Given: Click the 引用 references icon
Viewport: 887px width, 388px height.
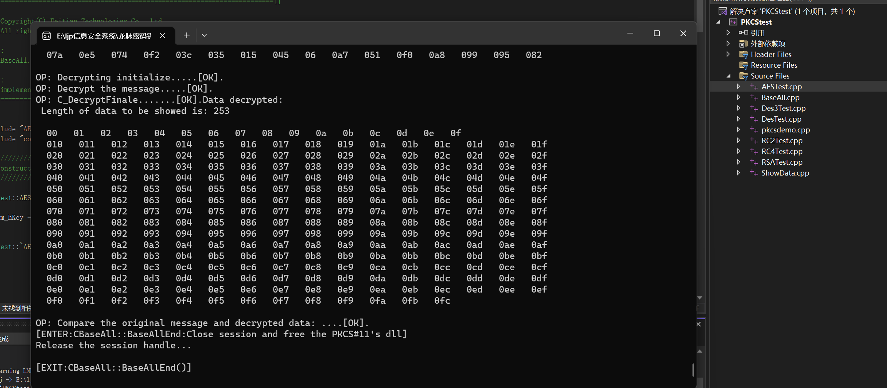Looking at the screenshot, I should tap(743, 33).
